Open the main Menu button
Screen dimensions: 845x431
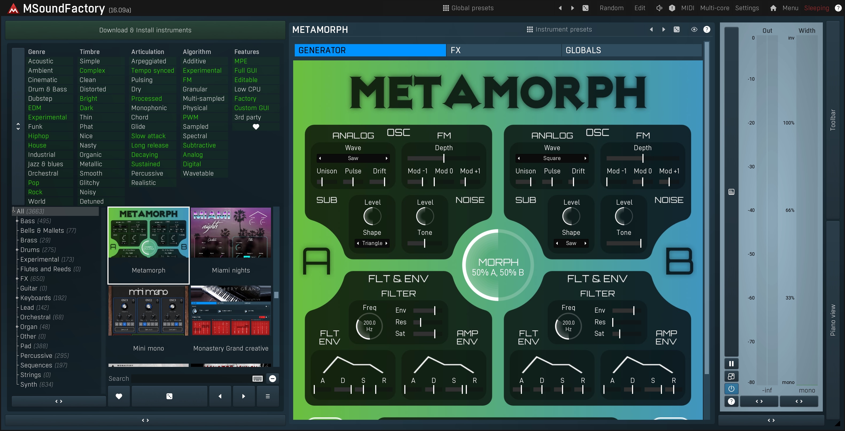point(790,8)
